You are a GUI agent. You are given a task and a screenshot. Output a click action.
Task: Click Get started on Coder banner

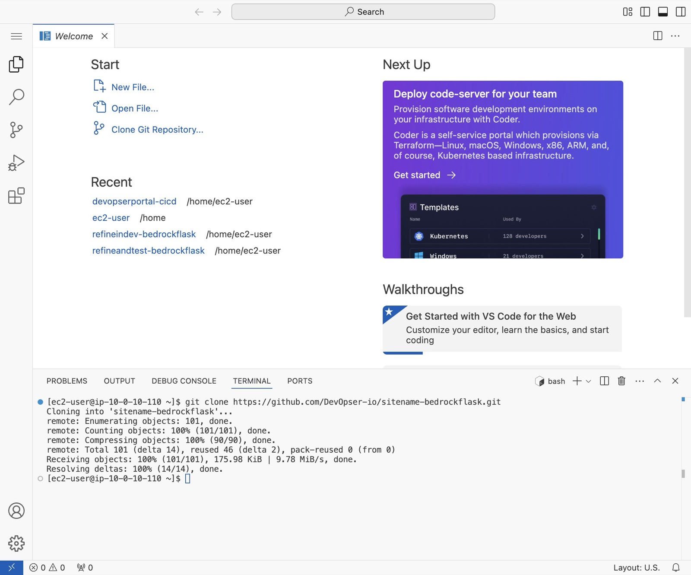coord(425,175)
